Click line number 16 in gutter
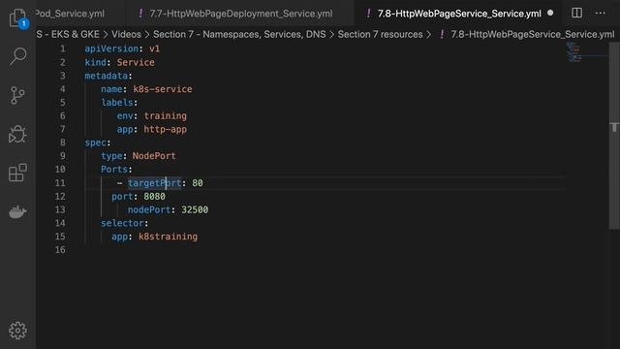The height and width of the screenshot is (349, 620). coord(60,250)
